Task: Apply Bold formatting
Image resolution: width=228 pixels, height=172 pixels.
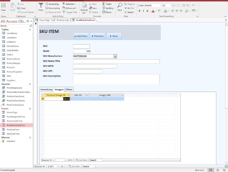Action: click(x=140, y=11)
